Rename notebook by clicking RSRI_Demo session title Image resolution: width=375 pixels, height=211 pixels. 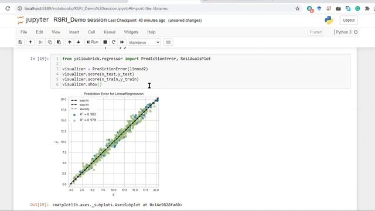(x=80, y=20)
